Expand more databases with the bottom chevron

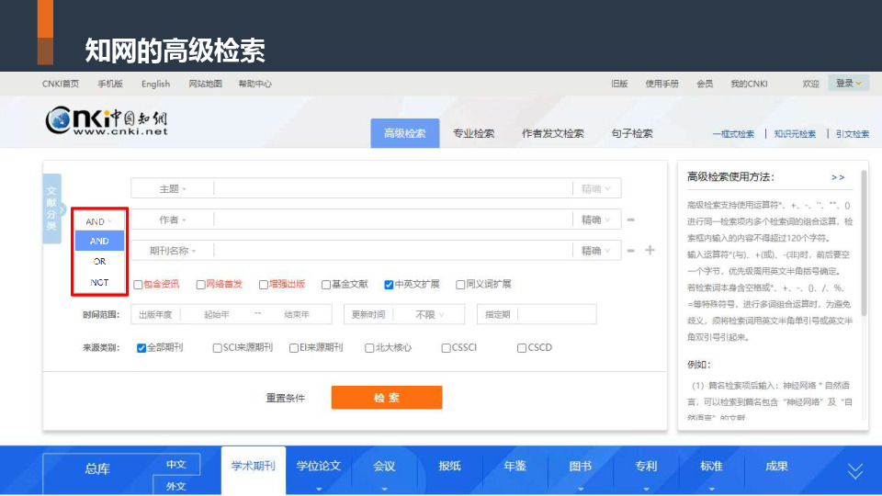click(x=855, y=471)
